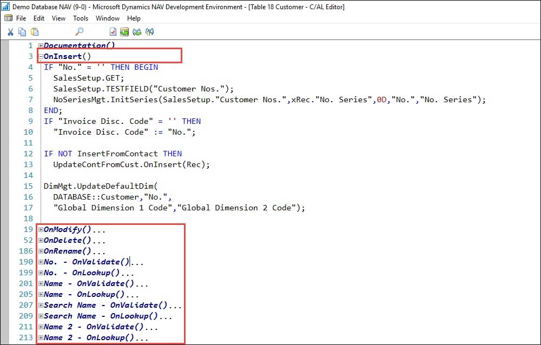
Task: Expand the OnDelete() trigger
Action: (x=41, y=241)
